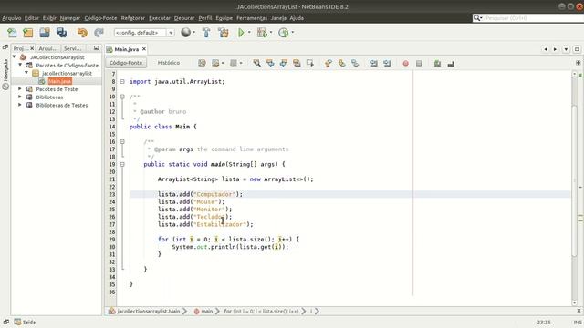Open the Ajuda menu
The image size is (584, 328).
[x=297, y=18]
